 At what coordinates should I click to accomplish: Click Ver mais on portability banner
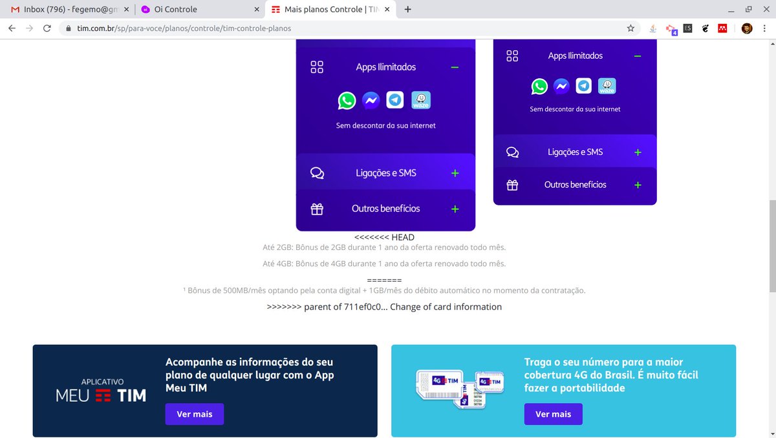pos(554,414)
